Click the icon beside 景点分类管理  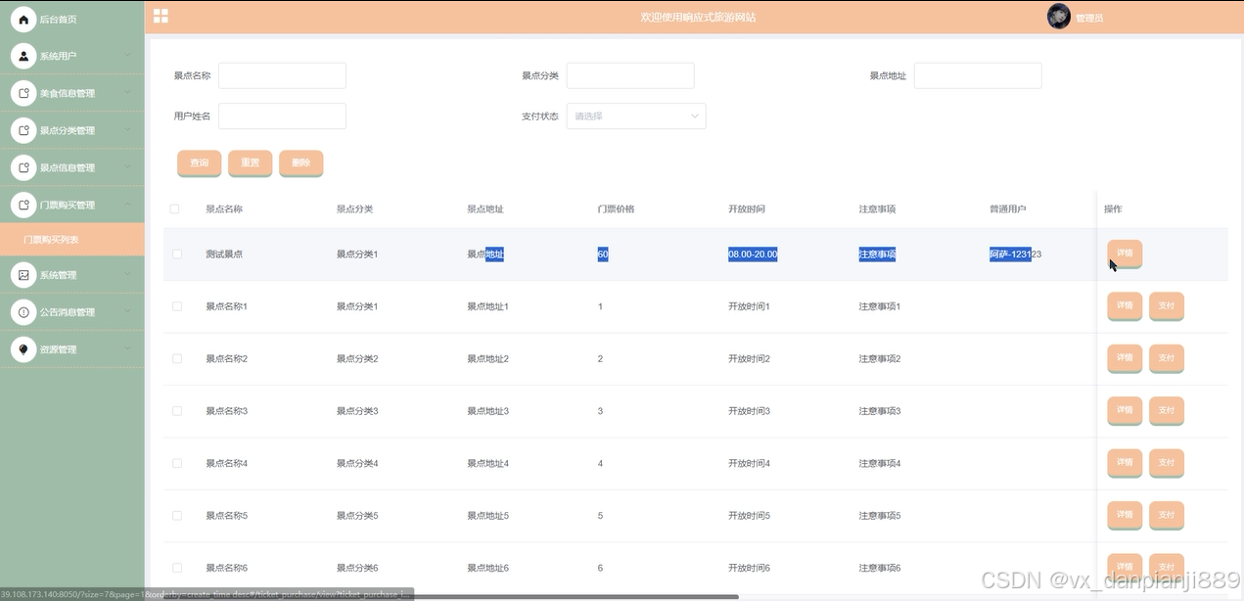(x=23, y=130)
